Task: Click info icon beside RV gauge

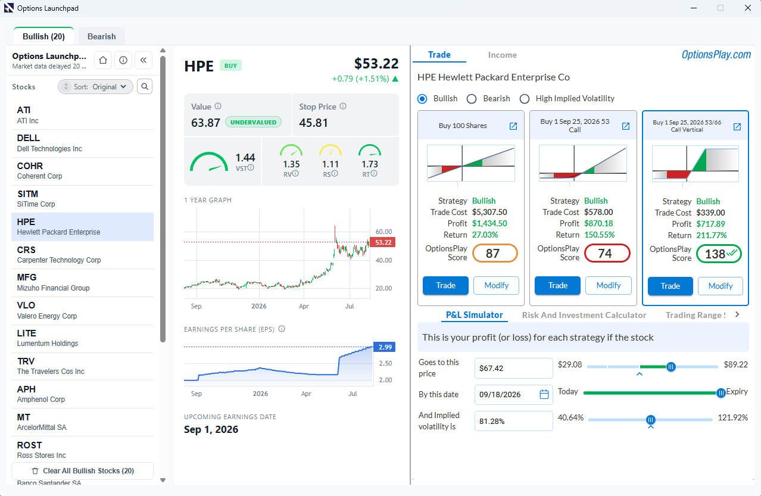Action: 296,174
